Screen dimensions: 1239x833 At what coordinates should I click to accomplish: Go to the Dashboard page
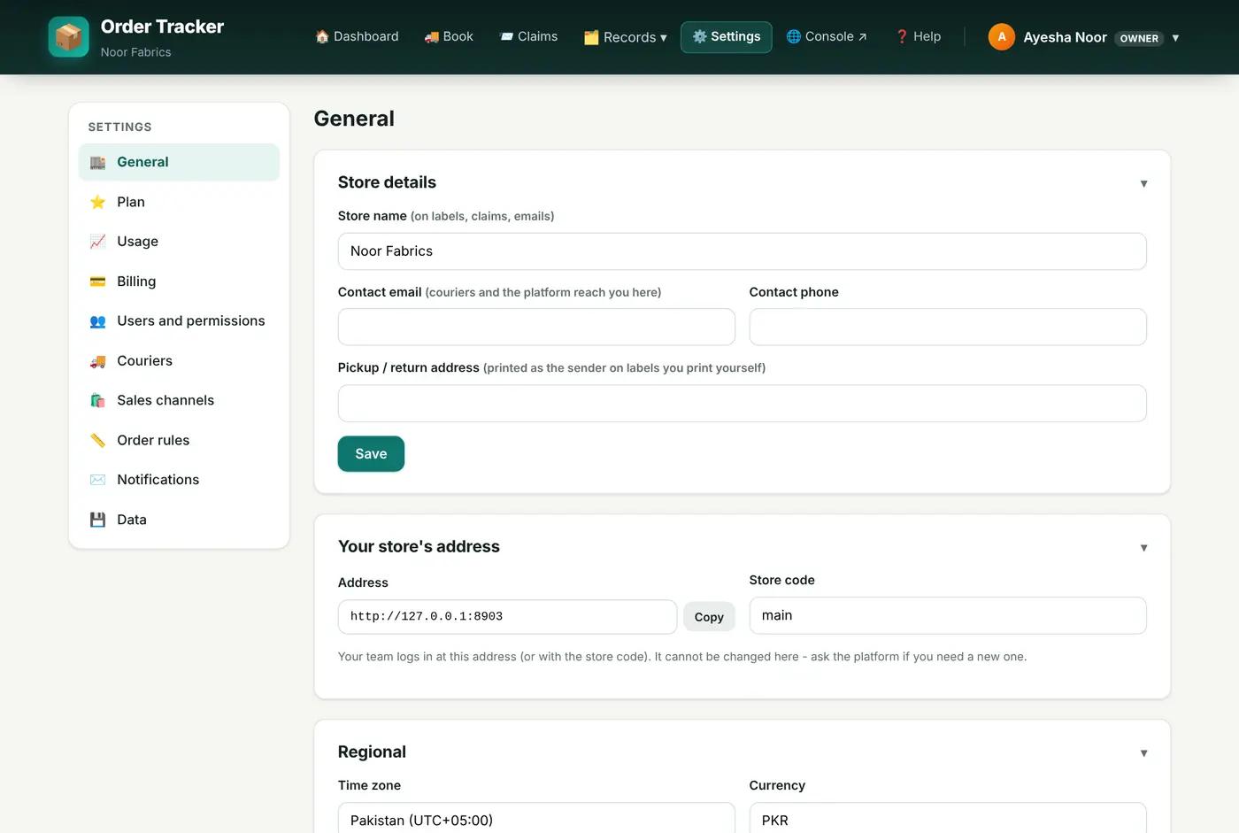[357, 37]
